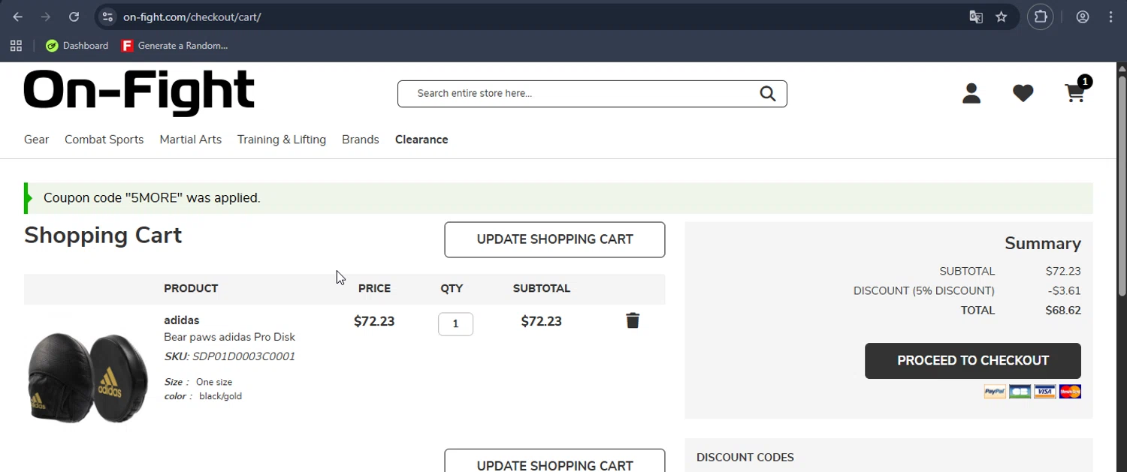Image resolution: width=1127 pixels, height=472 pixels.
Task: Click the green card payment icon
Action: [1020, 392]
